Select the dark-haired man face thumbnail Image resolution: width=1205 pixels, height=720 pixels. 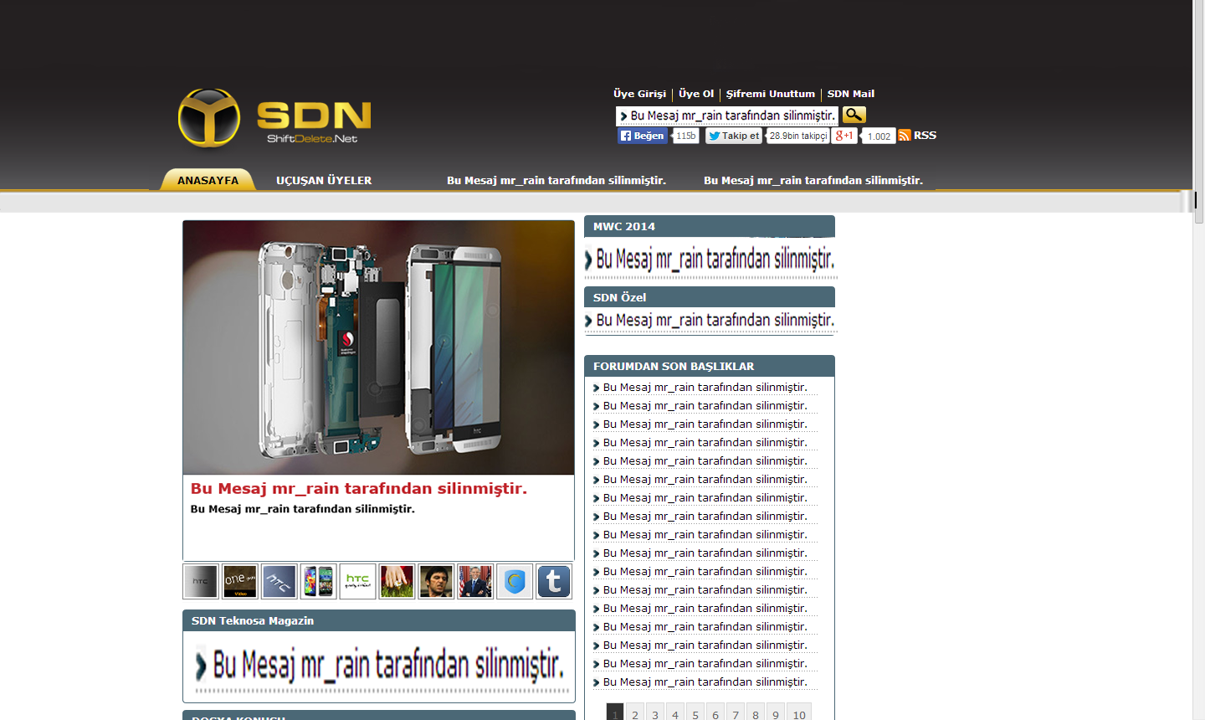436,581
